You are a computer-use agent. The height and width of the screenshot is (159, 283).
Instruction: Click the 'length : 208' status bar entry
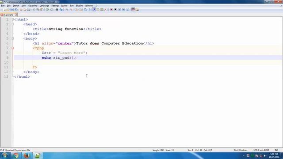tap(158, 150)
